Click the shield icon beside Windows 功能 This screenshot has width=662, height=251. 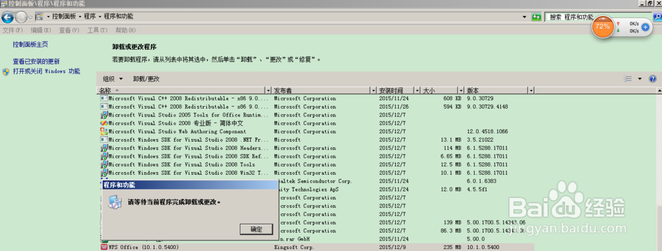point(6,72)
